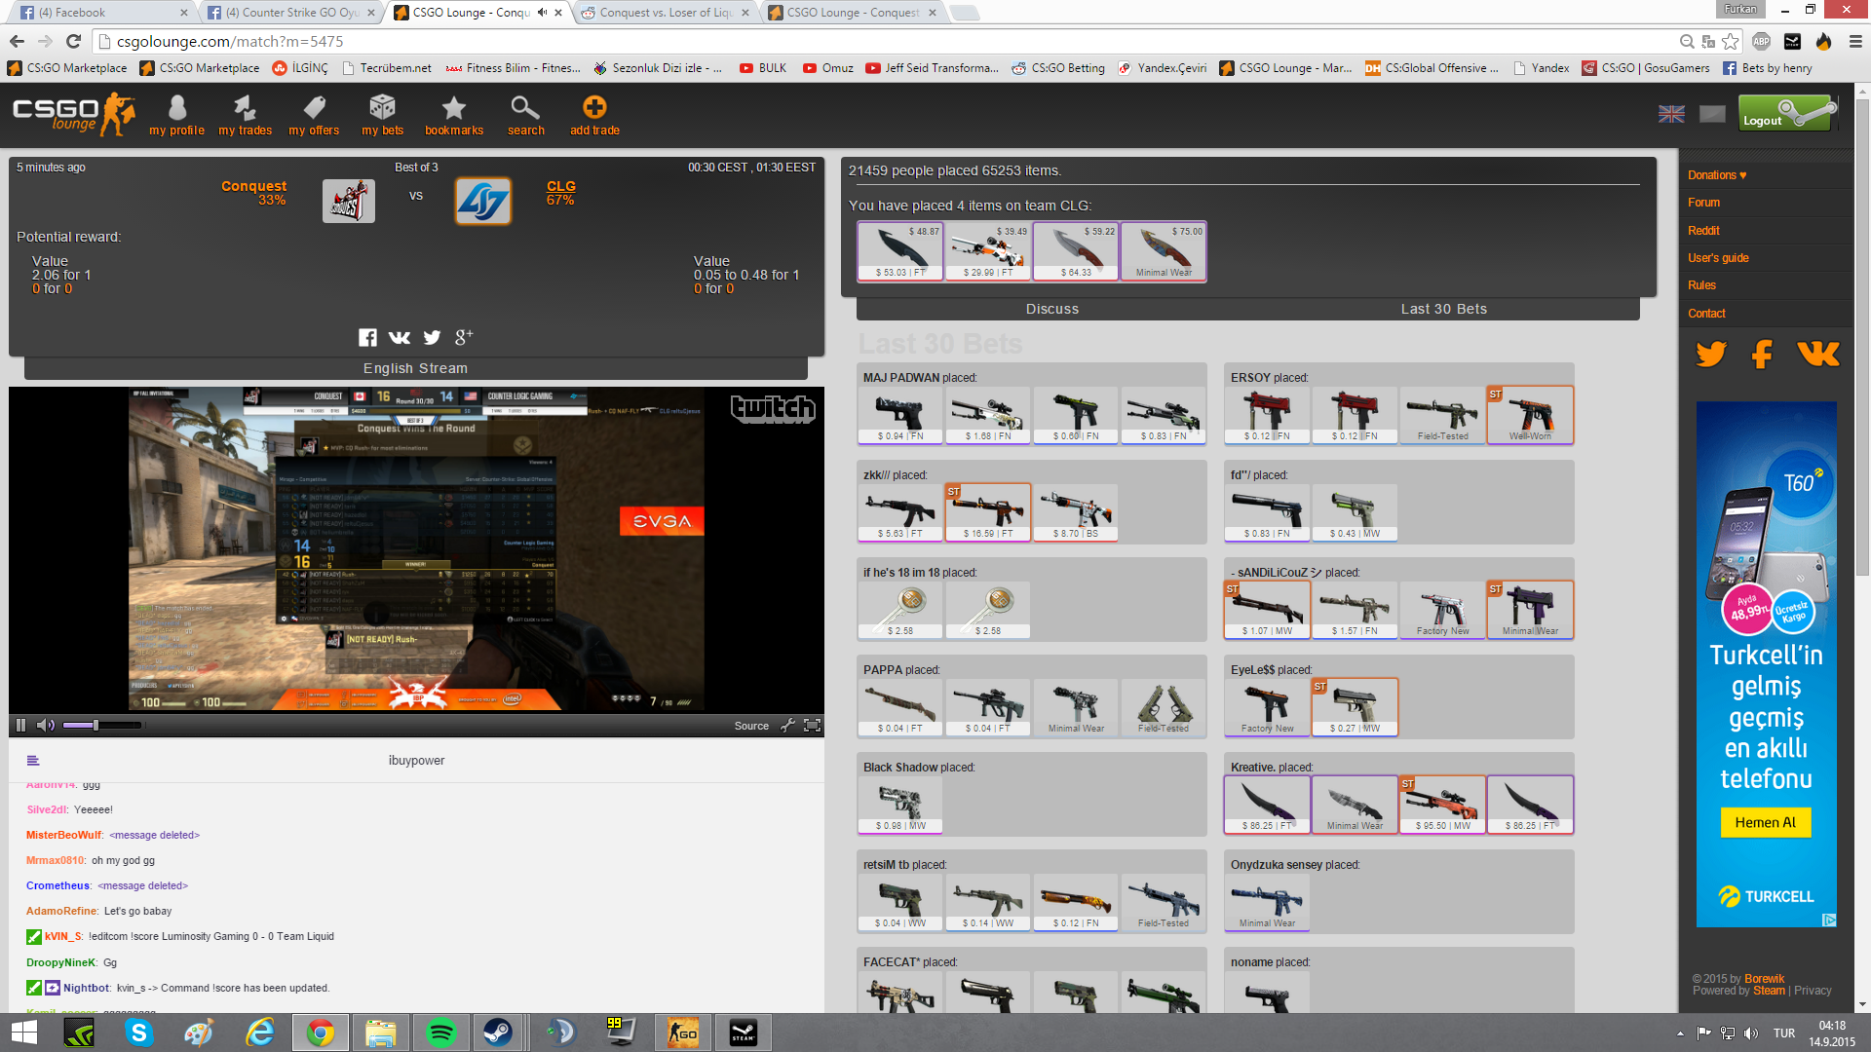Open my trades section
Image resolution: width=1871 pixels, height=1052 pixels.
point(245,115)
